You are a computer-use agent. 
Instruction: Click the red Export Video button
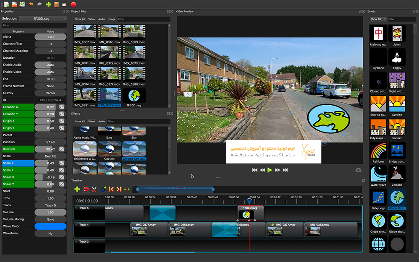pyautogui.click(x=73, y=4)
